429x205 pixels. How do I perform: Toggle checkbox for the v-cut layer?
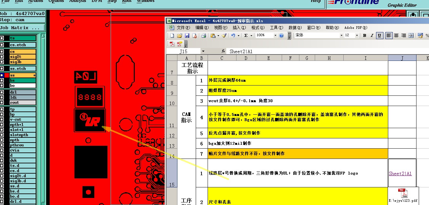click(2, 119)
